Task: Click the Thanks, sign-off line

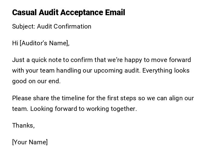Action: (x=23, y=125)
